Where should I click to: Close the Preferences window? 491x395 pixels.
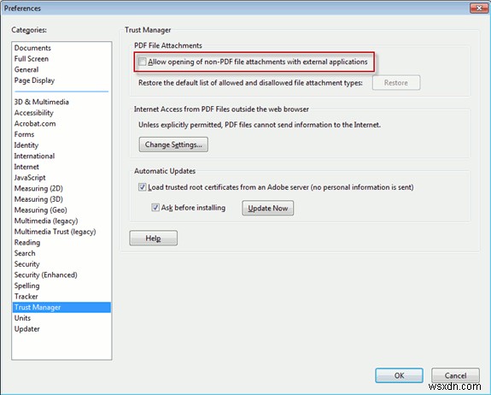coord(479,9)
